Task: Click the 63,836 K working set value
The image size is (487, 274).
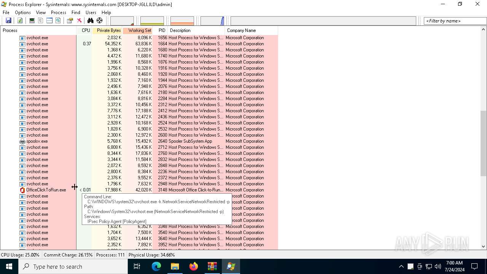Action: pos(143,44)
